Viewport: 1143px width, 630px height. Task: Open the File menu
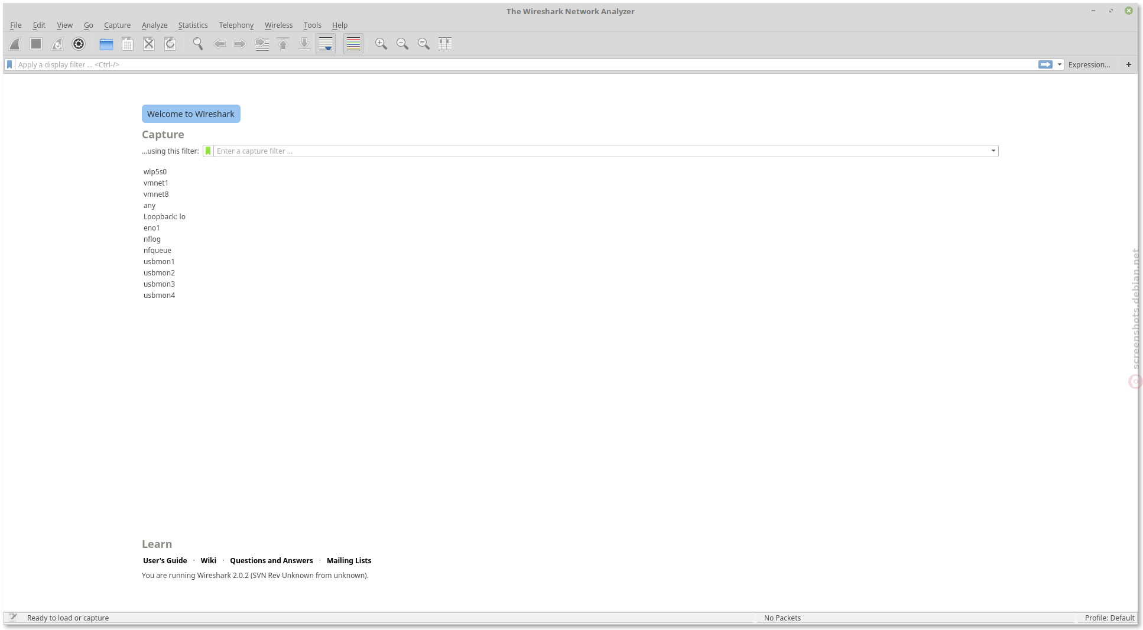15,25
